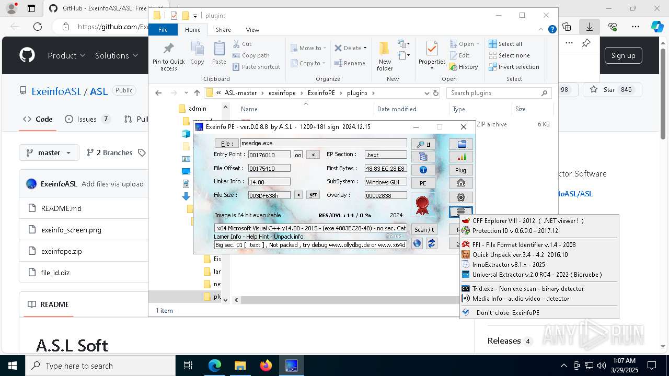Click the 'oo' button beside Entry Point
The height and width of the screenshot is (376, 669).
pos(298,155)
